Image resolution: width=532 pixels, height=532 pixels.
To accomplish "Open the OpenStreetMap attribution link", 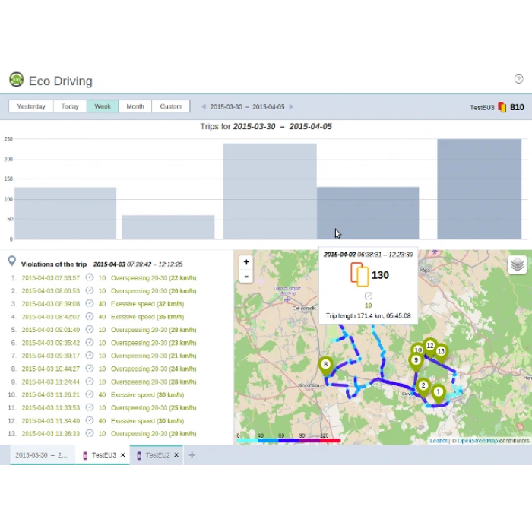I will (477, 441).
